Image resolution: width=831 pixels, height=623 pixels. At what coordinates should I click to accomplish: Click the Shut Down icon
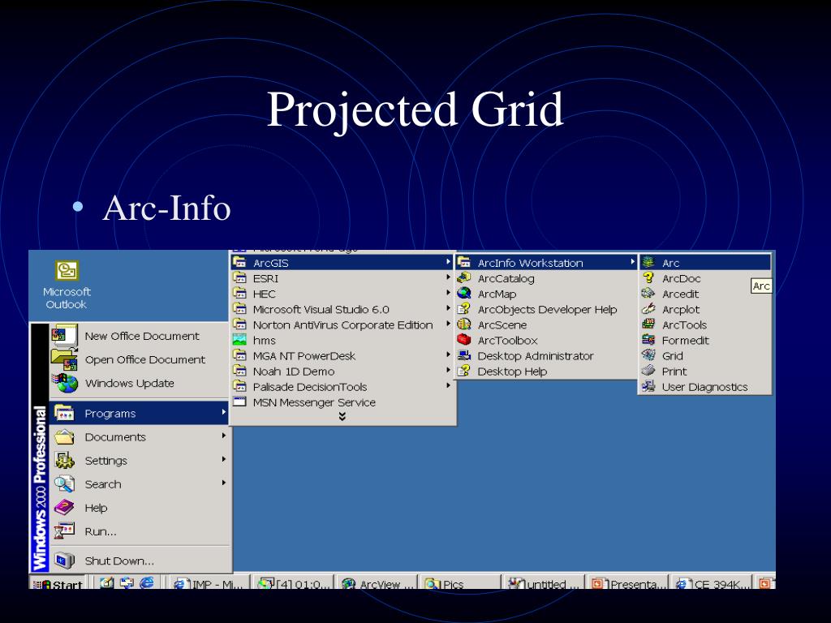(x=64, y=560)
